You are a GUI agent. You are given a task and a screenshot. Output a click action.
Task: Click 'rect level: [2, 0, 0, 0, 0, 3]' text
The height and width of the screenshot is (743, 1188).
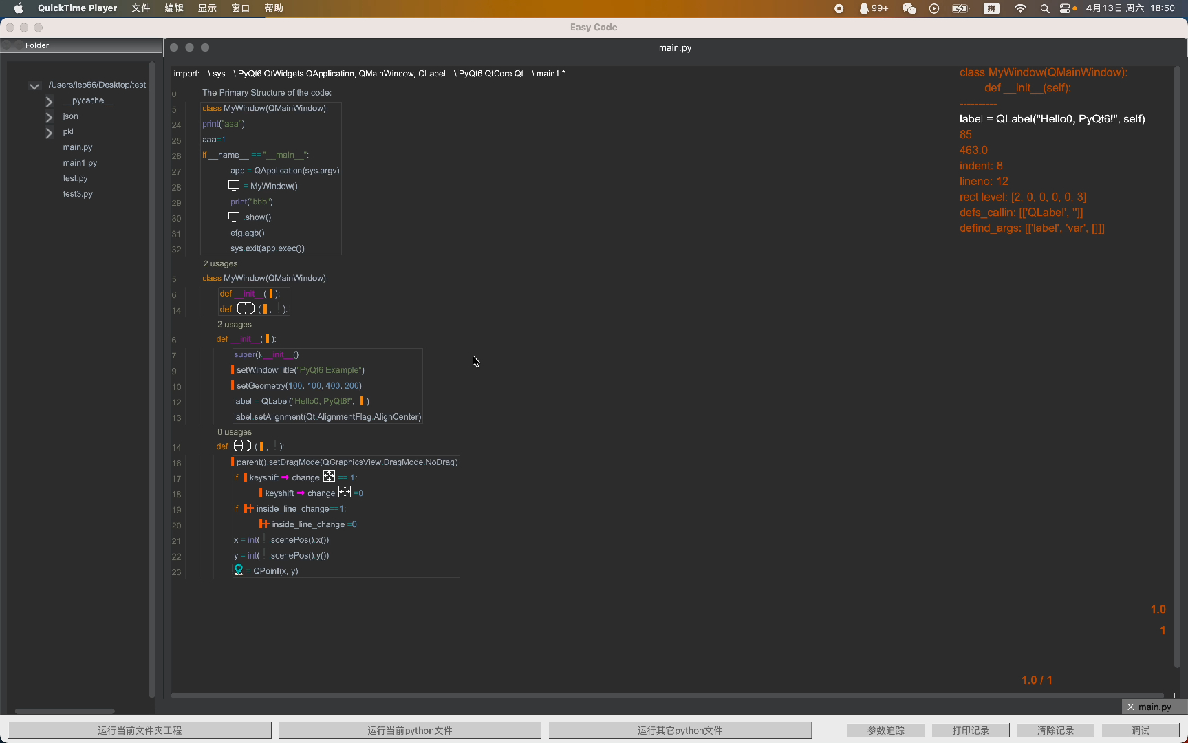(1023, 197)
